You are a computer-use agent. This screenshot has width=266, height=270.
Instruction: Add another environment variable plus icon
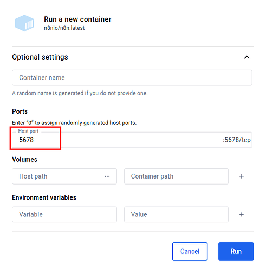(242, 214)
